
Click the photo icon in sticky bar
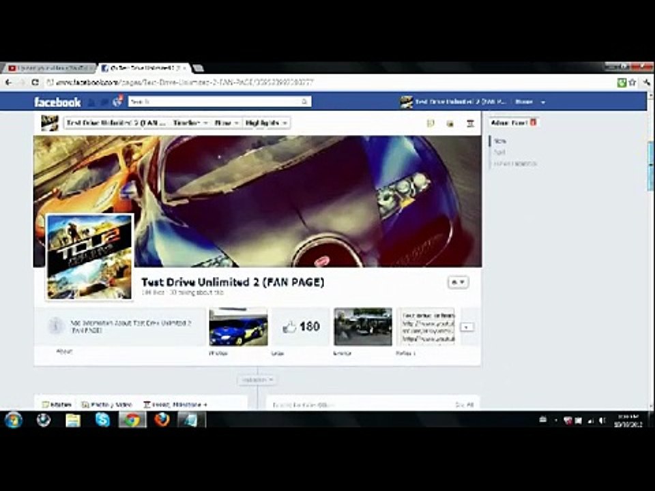pos(450,123)
